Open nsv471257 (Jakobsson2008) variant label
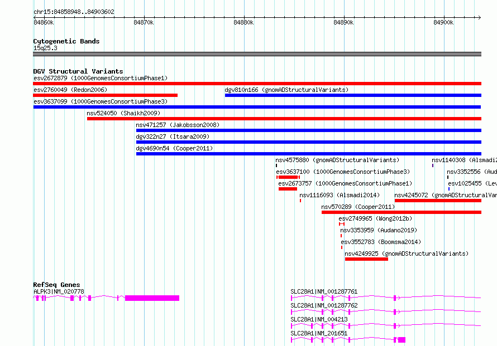The image size is (497, 346). (178, 125)
